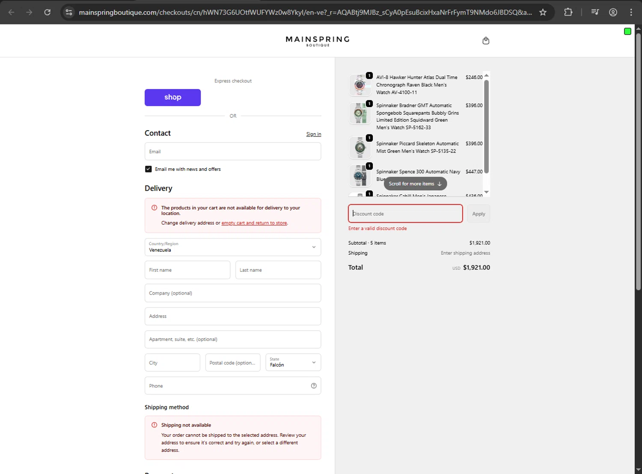
Task: Open the media control icon in toolbar
Action: point(595,12)
